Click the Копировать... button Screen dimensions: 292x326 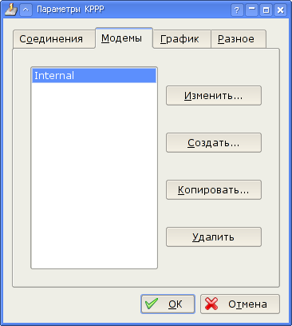coord(214,190)
